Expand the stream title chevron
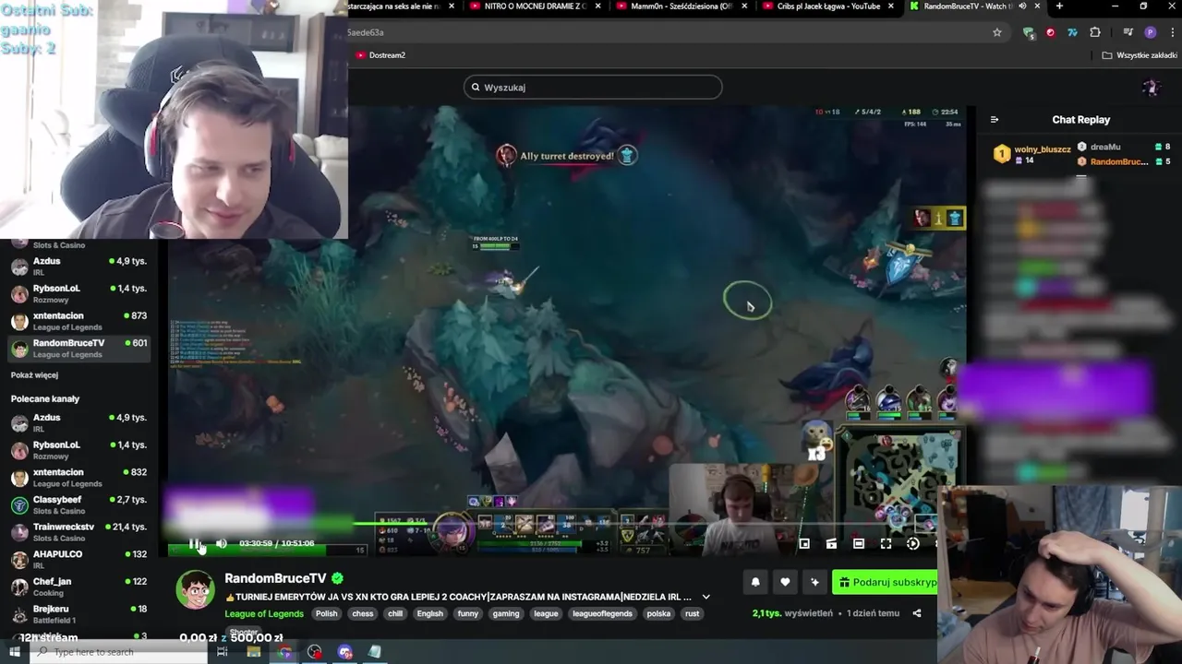This screenshot has height=664, width=1182. point(706,597)
